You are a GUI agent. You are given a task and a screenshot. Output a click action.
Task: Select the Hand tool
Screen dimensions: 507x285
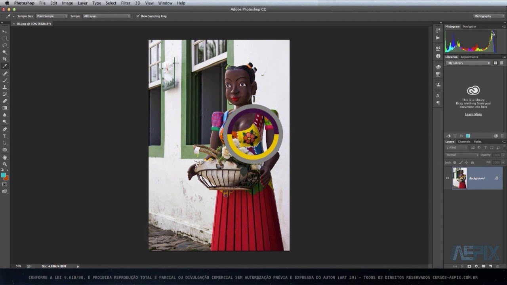[x=5, y=157]
